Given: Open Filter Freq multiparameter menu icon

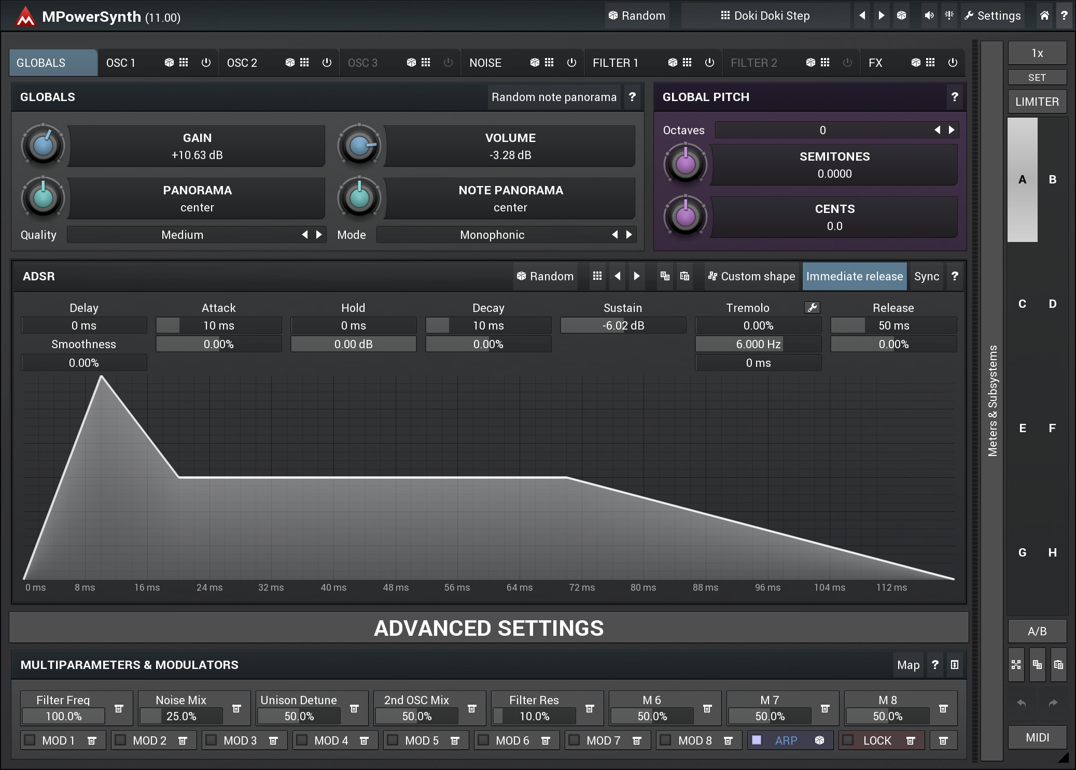Looking at the screenshot, I should coord(119,708).
